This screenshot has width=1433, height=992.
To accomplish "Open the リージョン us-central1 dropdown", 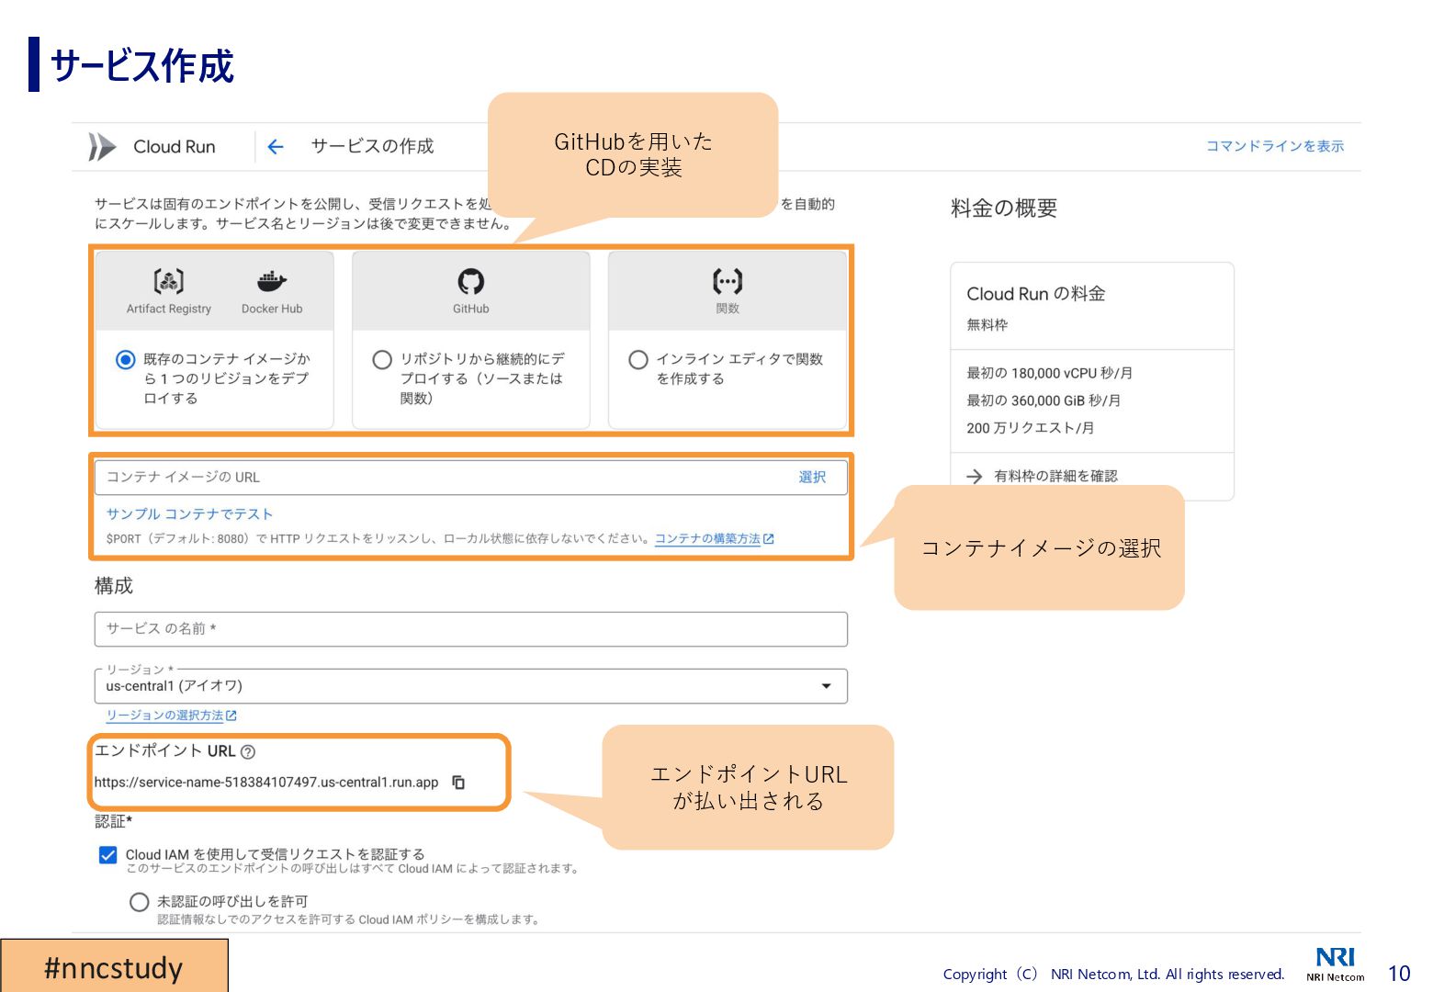I will point(470,686).
